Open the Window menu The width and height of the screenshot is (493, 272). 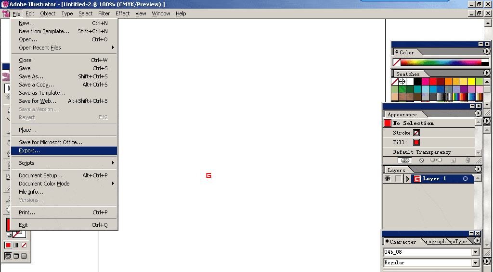tap(161, 13)
